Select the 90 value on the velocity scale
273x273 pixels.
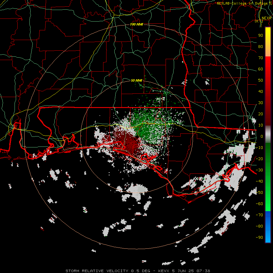pyautogui.click(x=261, y=35)
